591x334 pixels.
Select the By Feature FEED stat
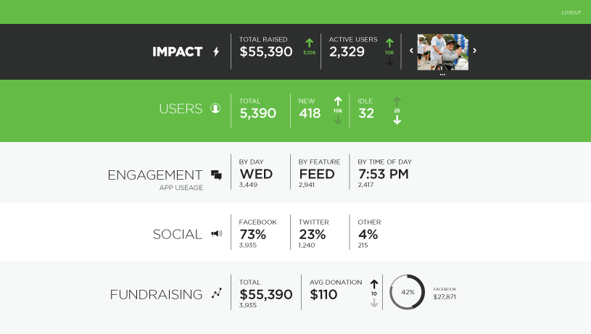tap(319, 174)
